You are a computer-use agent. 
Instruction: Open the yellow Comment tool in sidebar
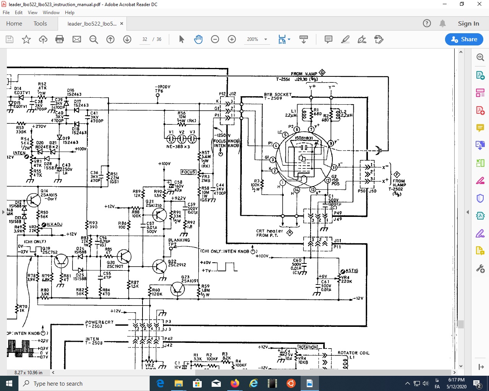click(480, 128)
